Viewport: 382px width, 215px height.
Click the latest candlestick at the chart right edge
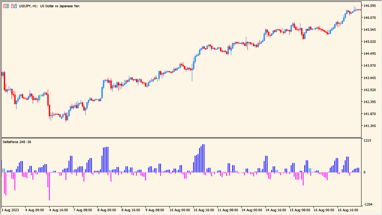point(360,10)
